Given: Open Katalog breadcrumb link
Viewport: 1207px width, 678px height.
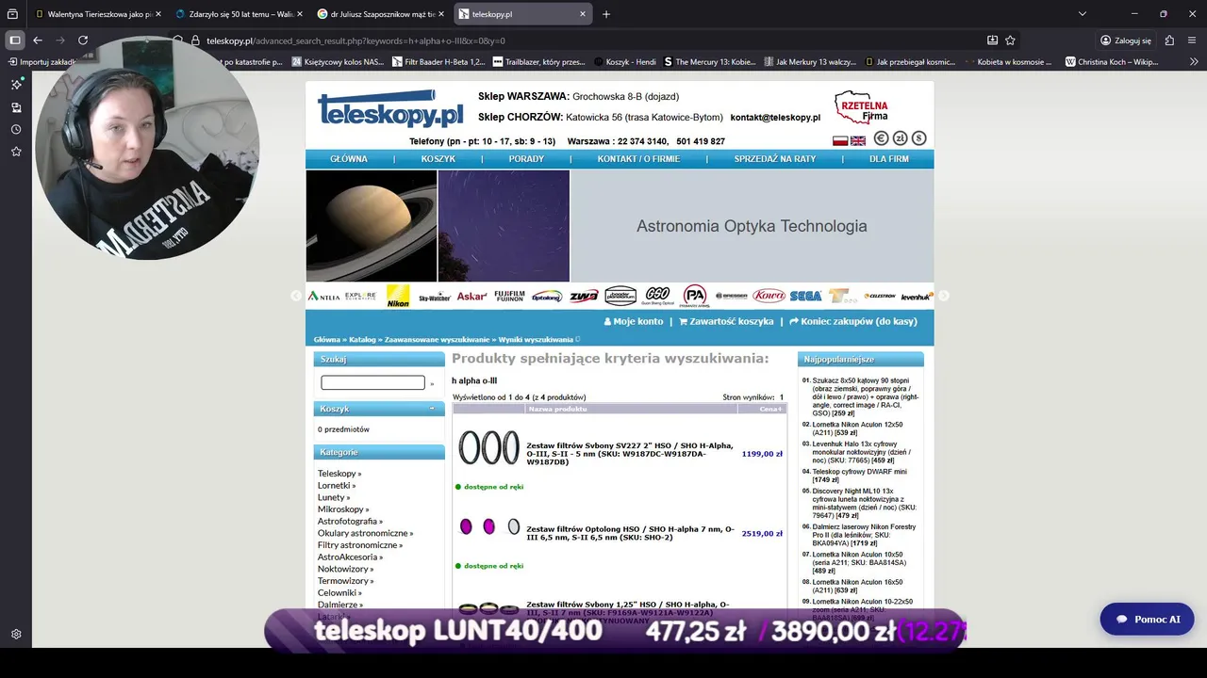Looking at the screenshot, I should (362, 340).
